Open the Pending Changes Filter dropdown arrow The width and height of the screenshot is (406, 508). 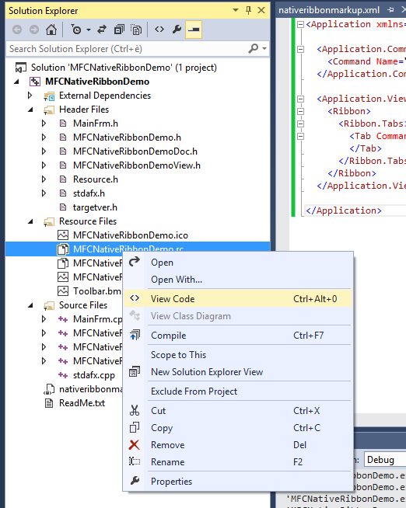point(89,30)
